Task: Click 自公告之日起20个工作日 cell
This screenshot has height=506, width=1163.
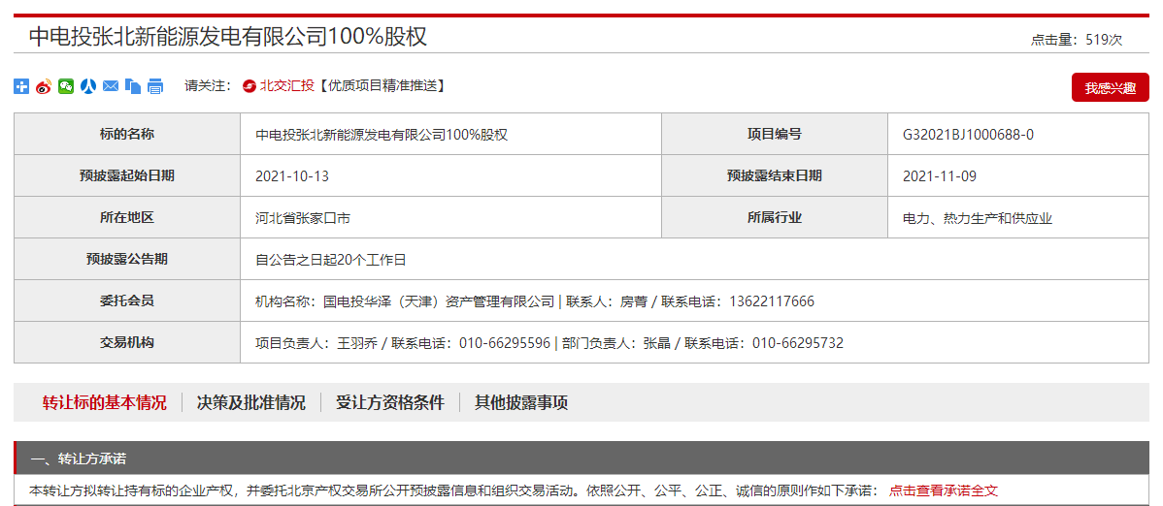Action: (694, 259)
